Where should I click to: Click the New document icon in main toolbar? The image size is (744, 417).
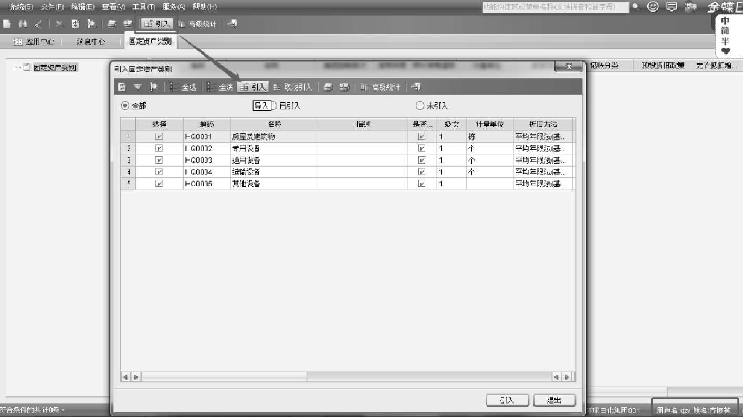[x=7, y=24]
